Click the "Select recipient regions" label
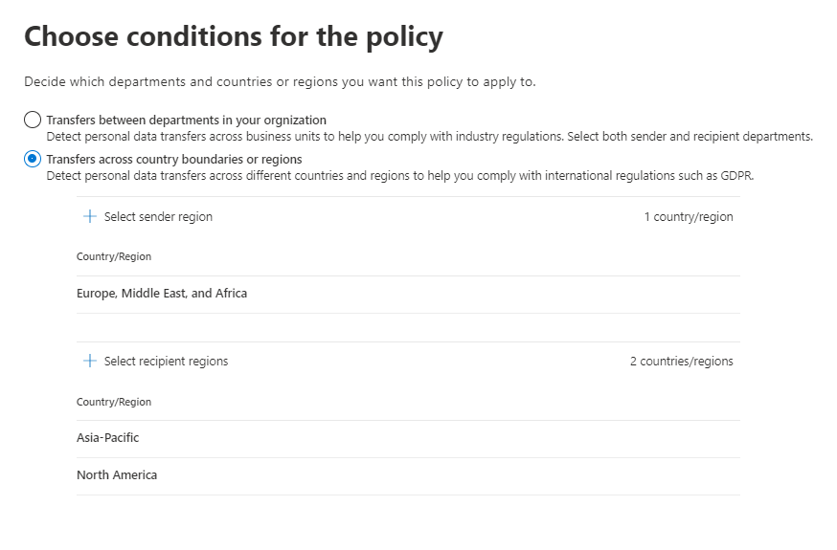The height and width of the screenshot is (550, 837). tap(166, 362)
